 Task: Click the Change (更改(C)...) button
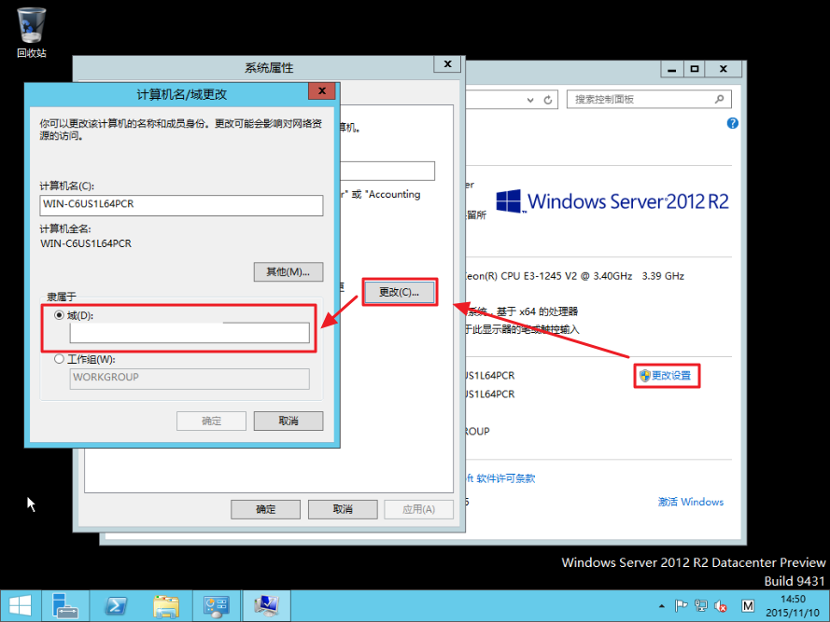coord(400,292)
